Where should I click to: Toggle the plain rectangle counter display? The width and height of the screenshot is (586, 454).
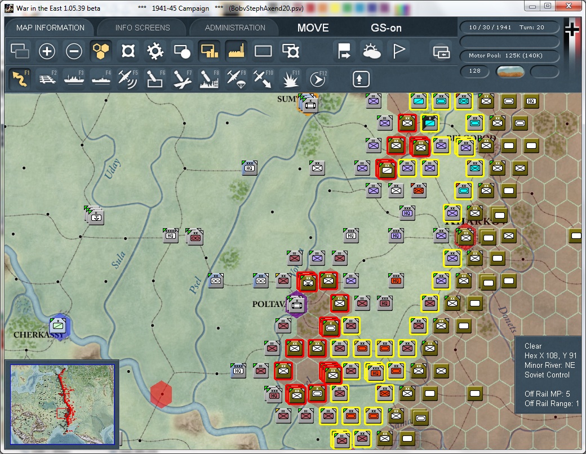pyautogui.click(x=263, y=51)
